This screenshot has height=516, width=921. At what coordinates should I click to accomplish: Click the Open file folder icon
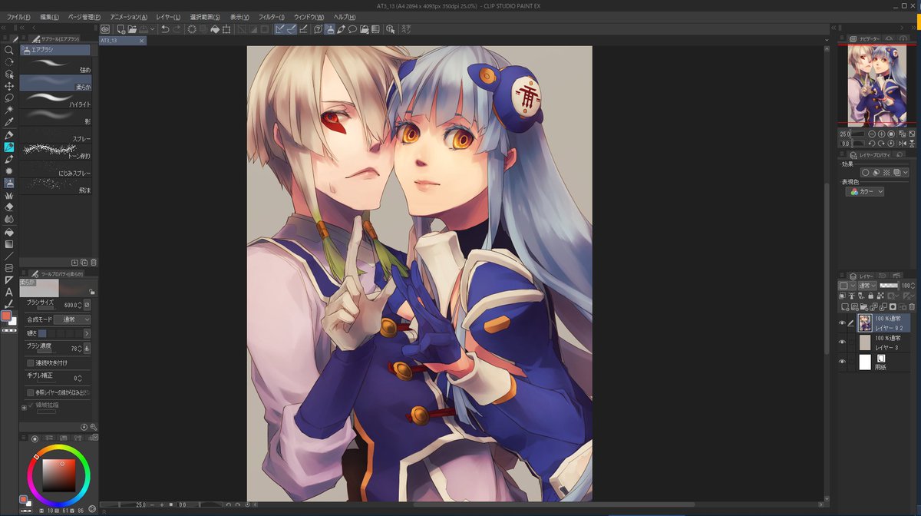(x=132, y=29)
